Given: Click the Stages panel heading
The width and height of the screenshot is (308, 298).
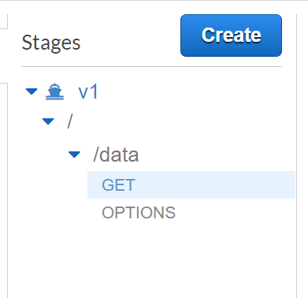Looking at the screenshot, I should coord(51,43).
